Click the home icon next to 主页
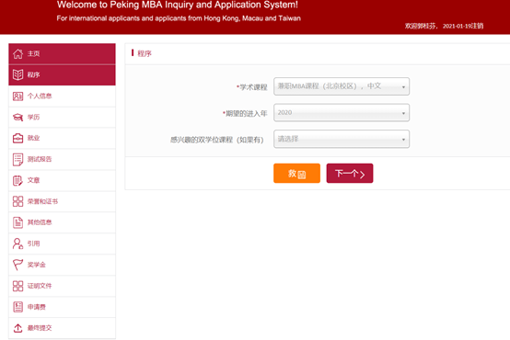The height and width of the screenshot is (340, 510). pyautogui.click(x=17, y=53)
